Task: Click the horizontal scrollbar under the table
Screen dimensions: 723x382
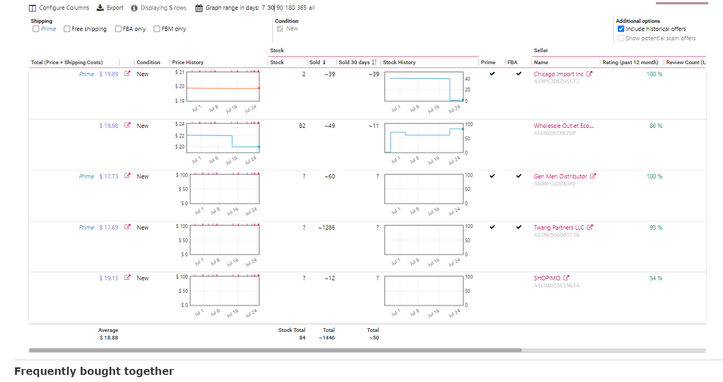Action: pos(275,350)
